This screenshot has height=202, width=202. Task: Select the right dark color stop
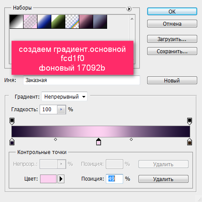pos(189,142)
